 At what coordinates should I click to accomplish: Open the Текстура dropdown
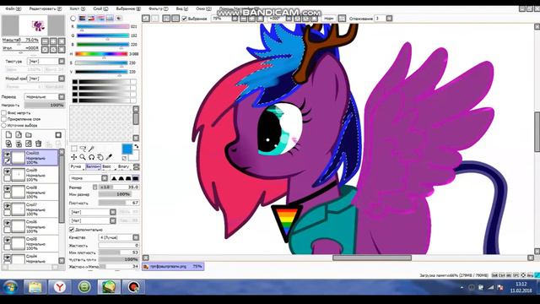[x=46, y=61]
